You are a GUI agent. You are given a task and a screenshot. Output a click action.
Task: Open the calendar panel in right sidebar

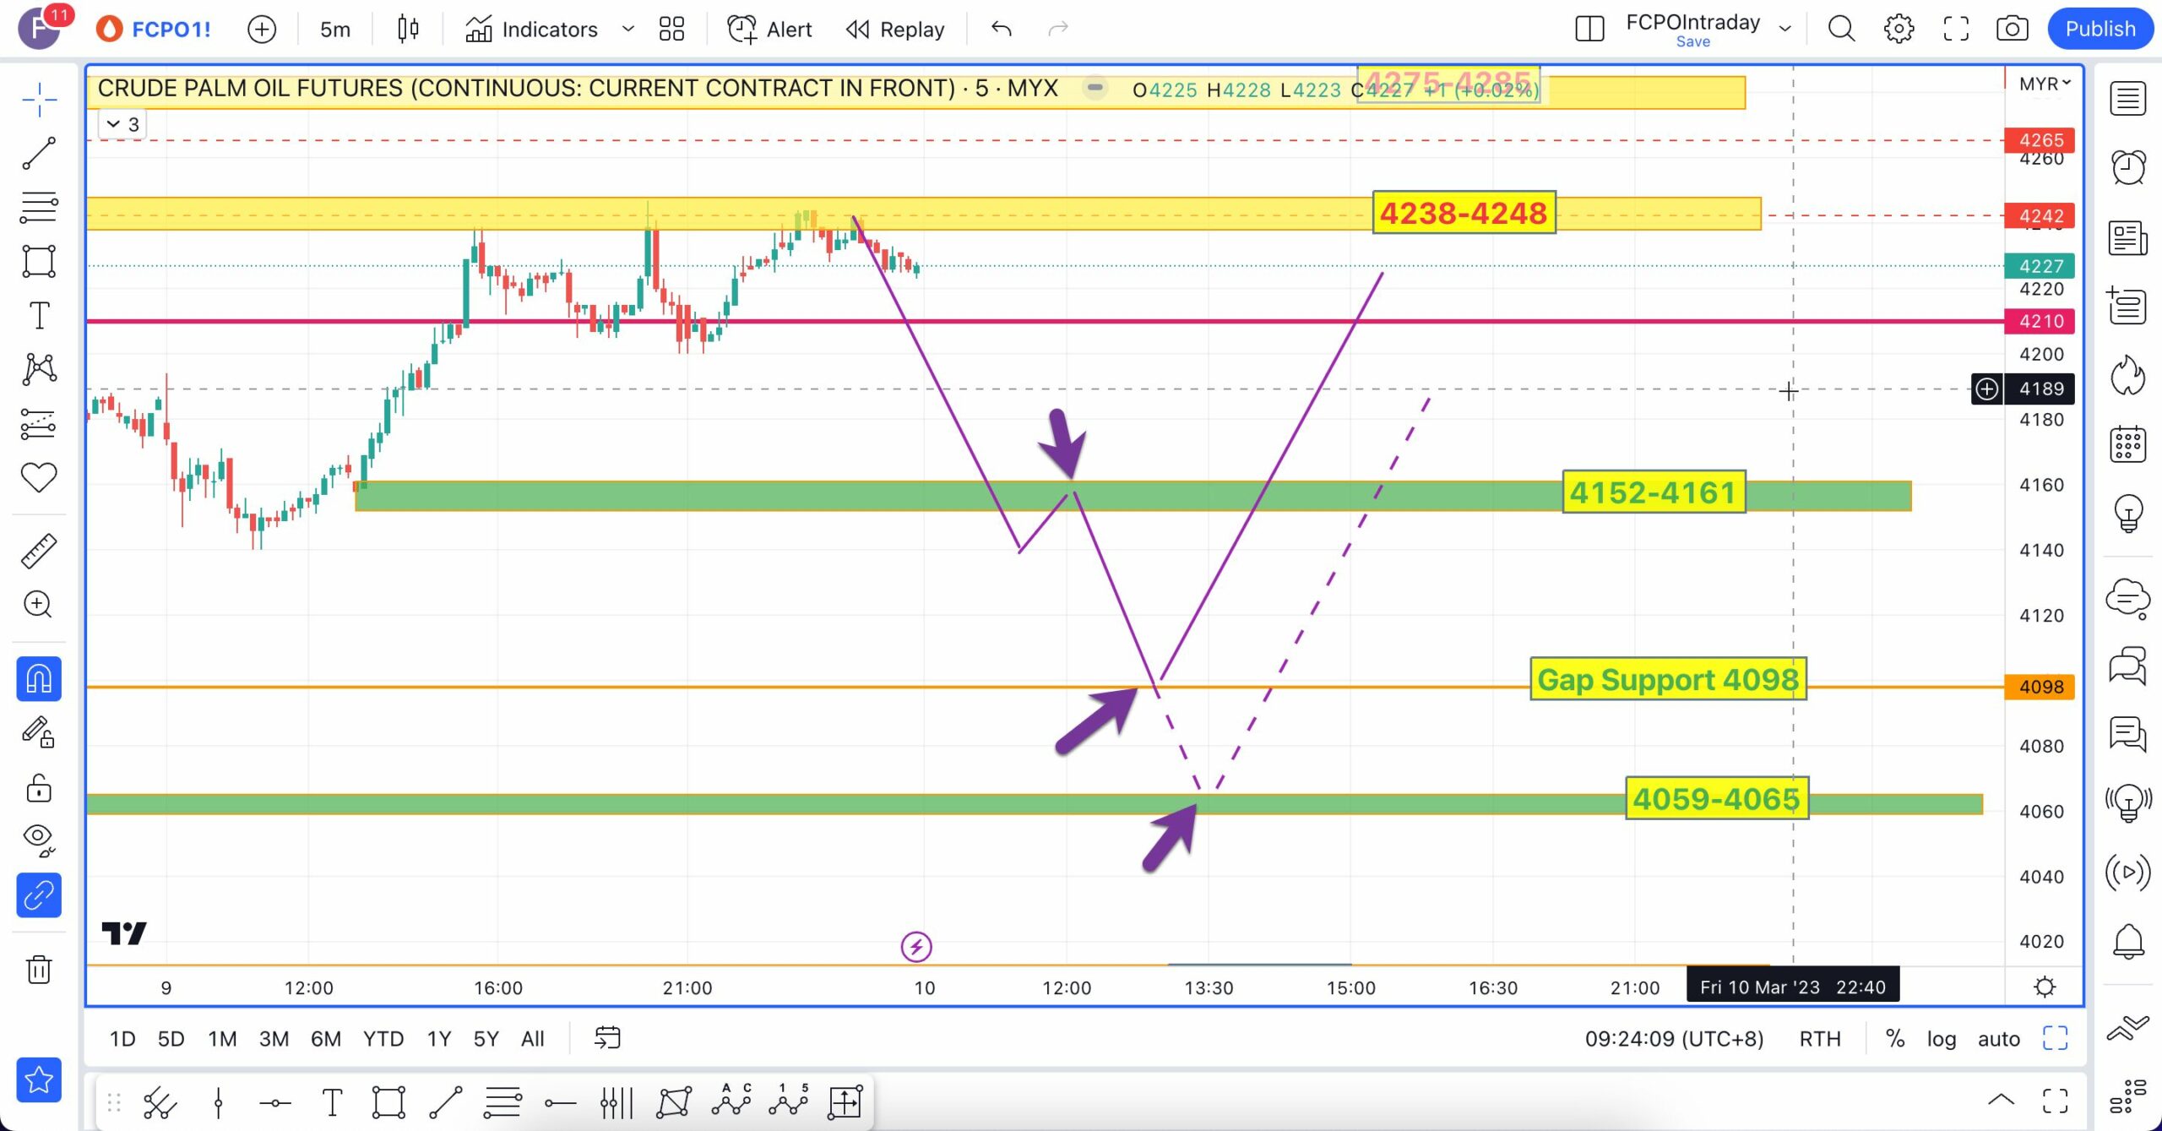tap(2127, 443)
